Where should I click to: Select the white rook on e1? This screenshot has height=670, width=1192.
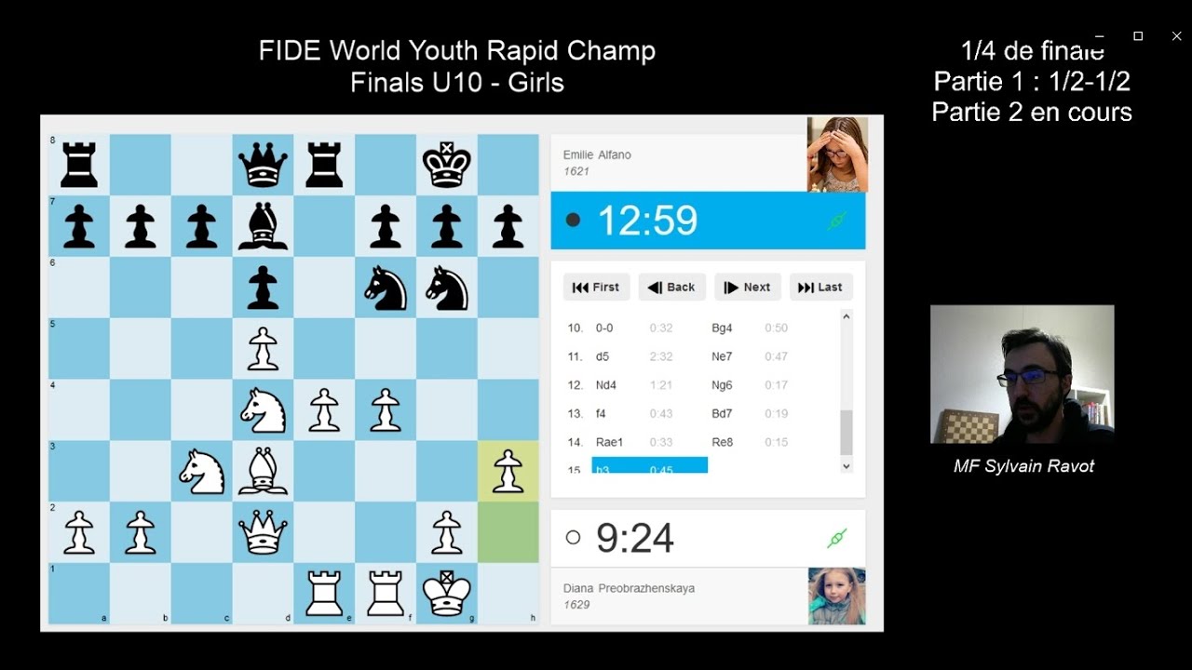324,595
